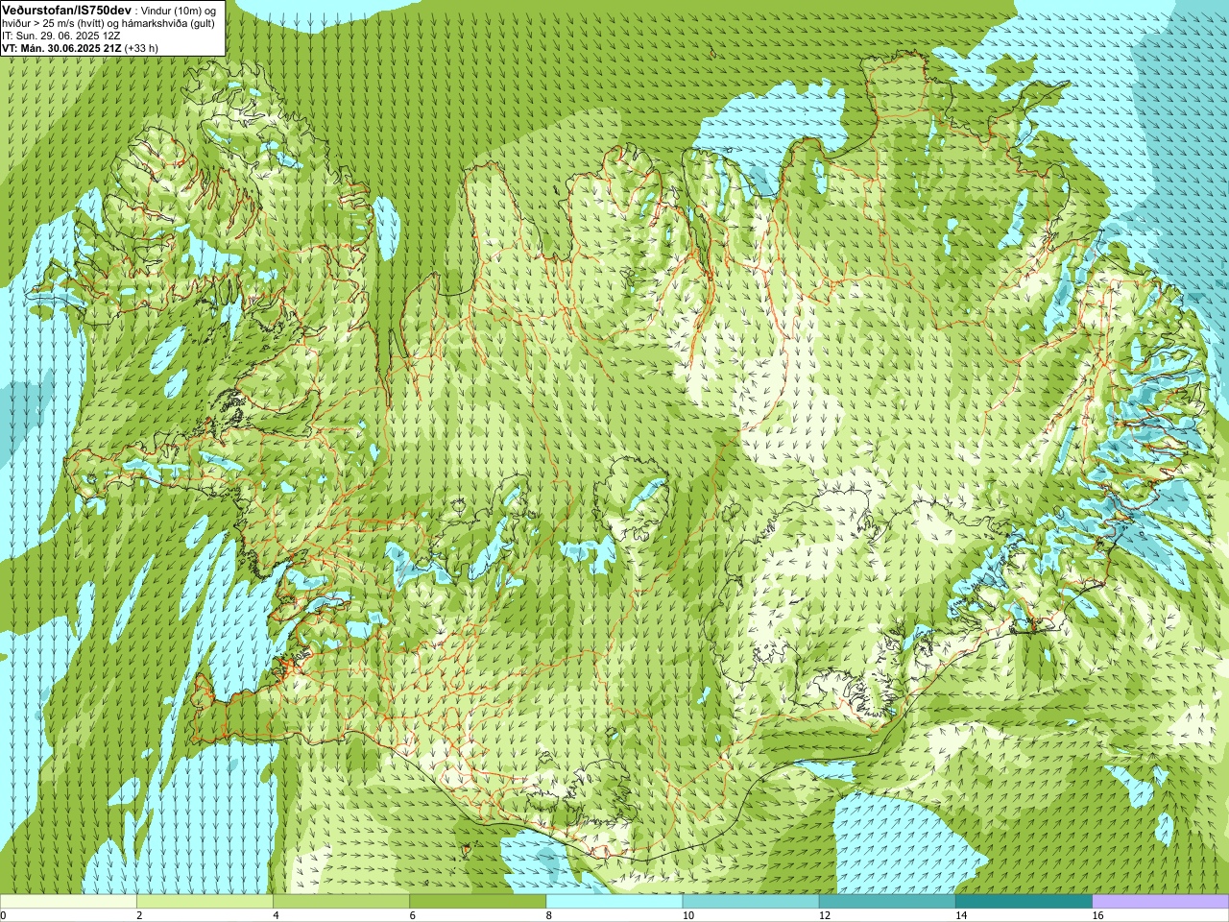
Task: Click the title text "Veðurstofan/IS750dev"
Action: point(66,9)
